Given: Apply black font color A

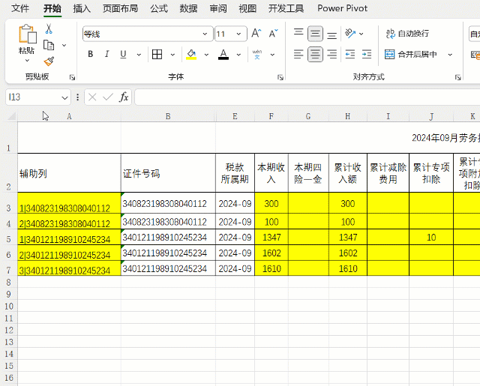Looking at the screenshot, I should click(223, 55).
